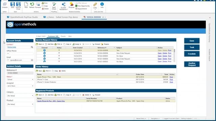The height and width of the screenshot is (121, 216).
Task: Open dropdown in Service Request History toolbar
Action: click(x=40, y=44)
